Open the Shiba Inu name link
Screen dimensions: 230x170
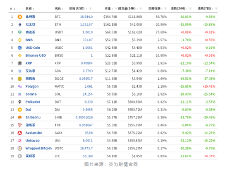[x=33, y=117]
